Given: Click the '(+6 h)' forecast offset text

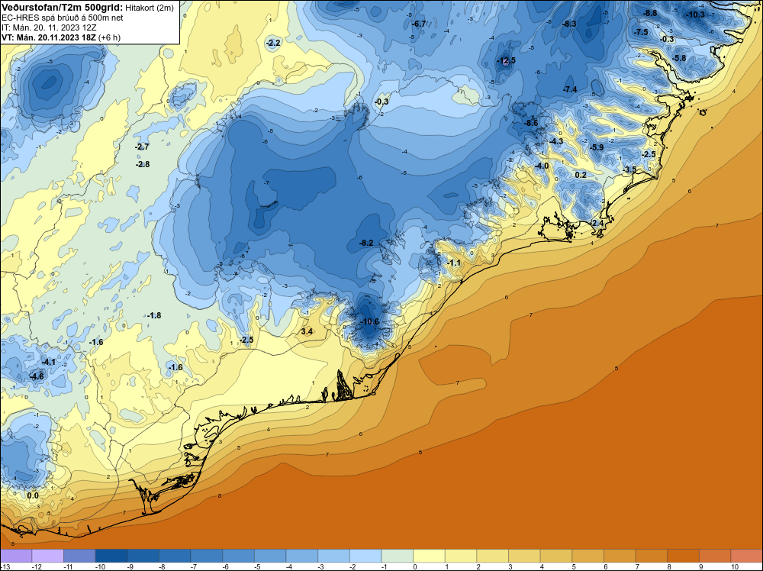Looking at the screenshot, I should [x=109, y=37].
